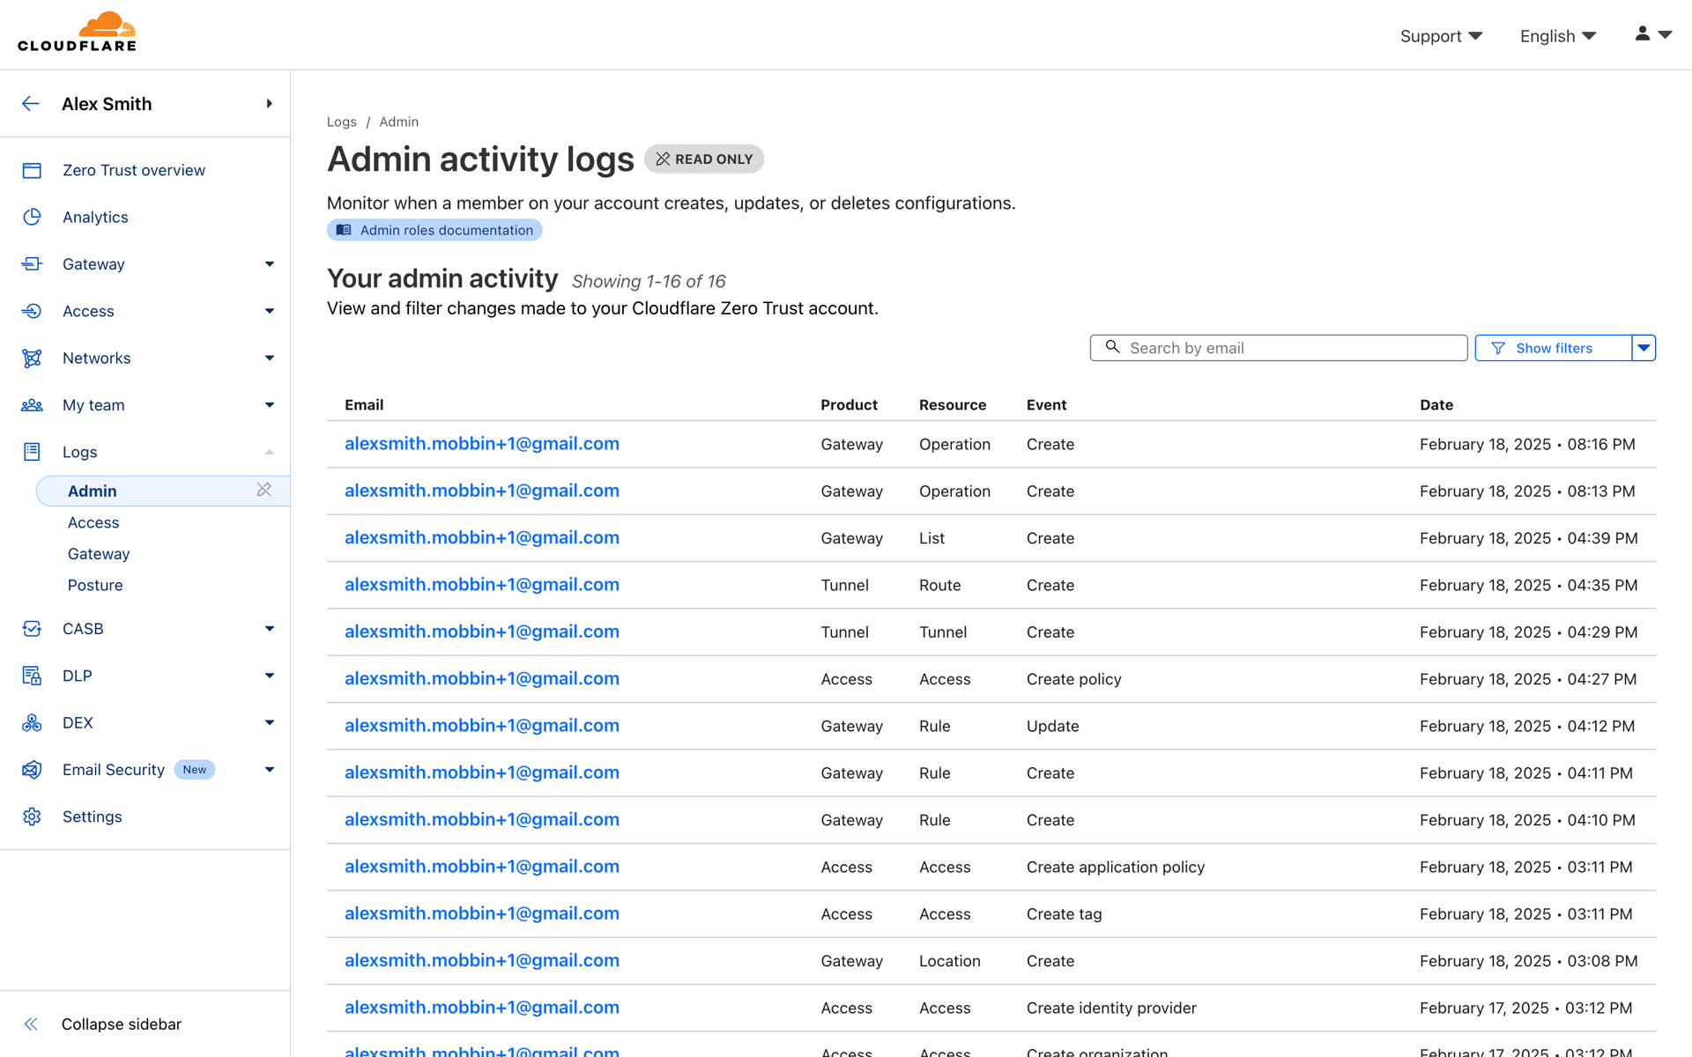Click Logs in the breadcrumb

342,122
